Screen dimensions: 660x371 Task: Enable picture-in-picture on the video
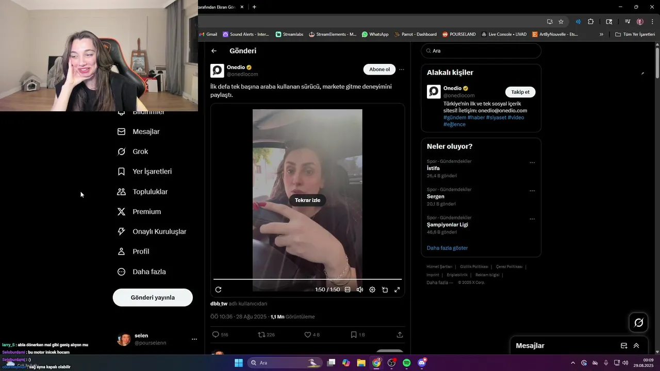tap(385, 290)
